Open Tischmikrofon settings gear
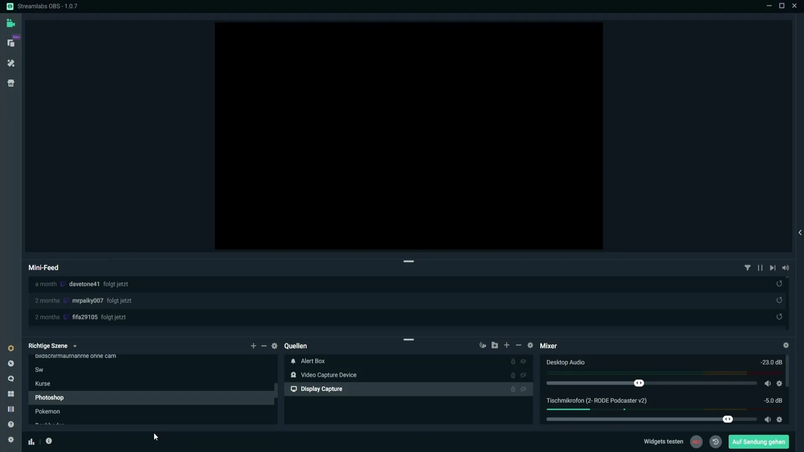Viewport: 804px width, 452px height. click(x=779, y=419)
